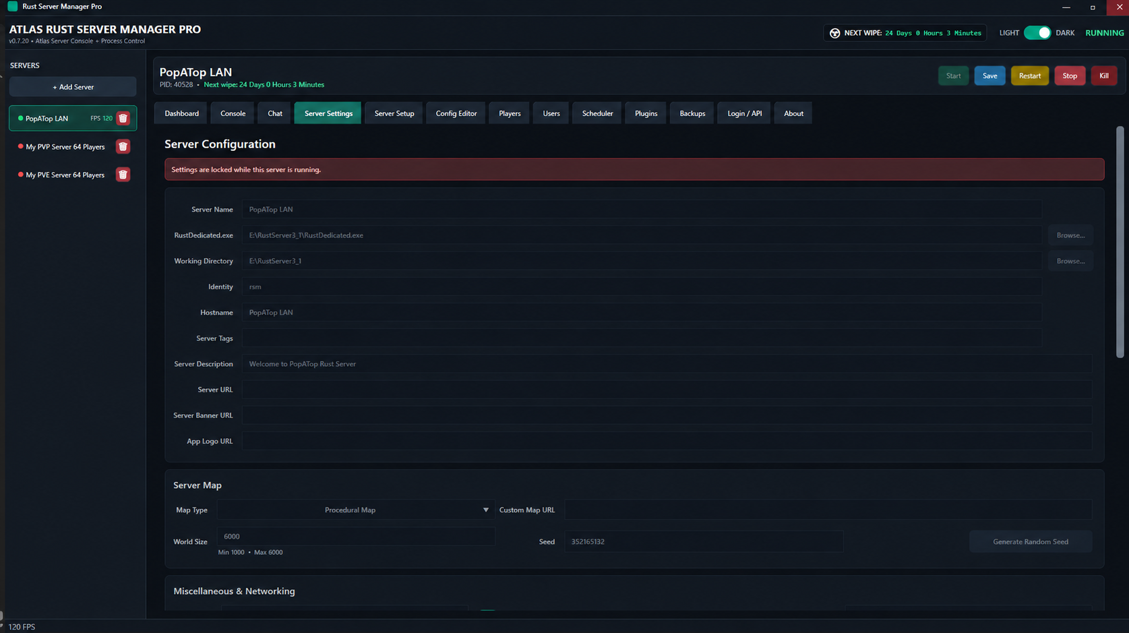The width and height of the screenshot is (1129, 633).
Task: Go to the Backups tab
Action: coord(692,113)
